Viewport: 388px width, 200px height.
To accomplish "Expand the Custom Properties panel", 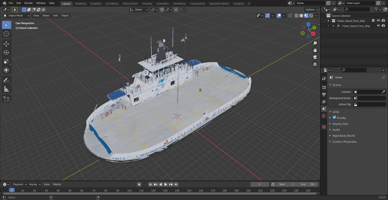I will (344, 142).
